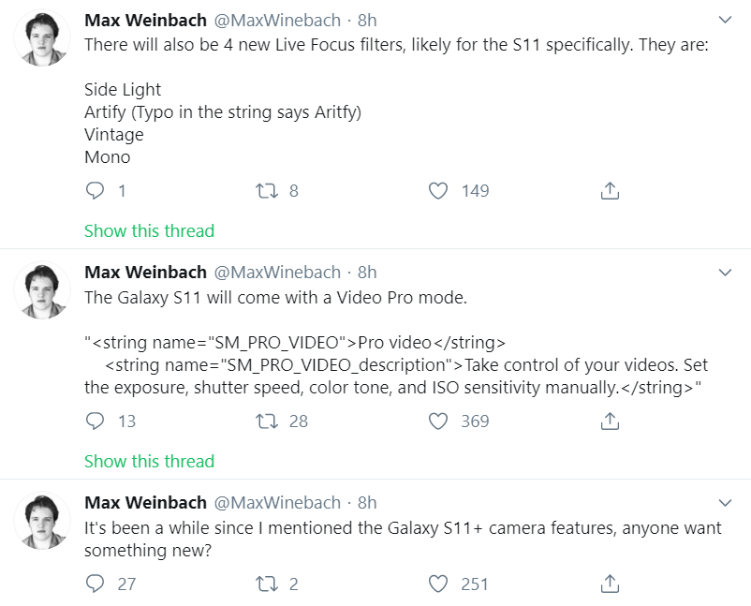Open options chevron on Live Focus tweet
Screen dimensions: 751x606
(x=726, y=20)
